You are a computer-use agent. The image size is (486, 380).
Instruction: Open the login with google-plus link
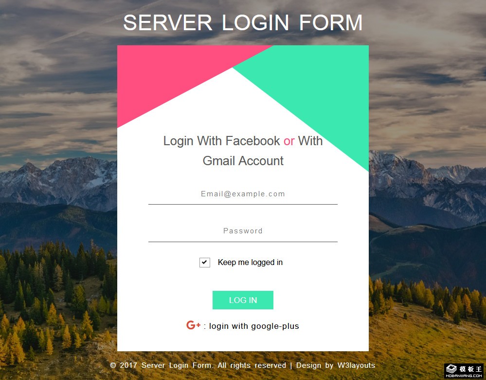click(254, 326)
